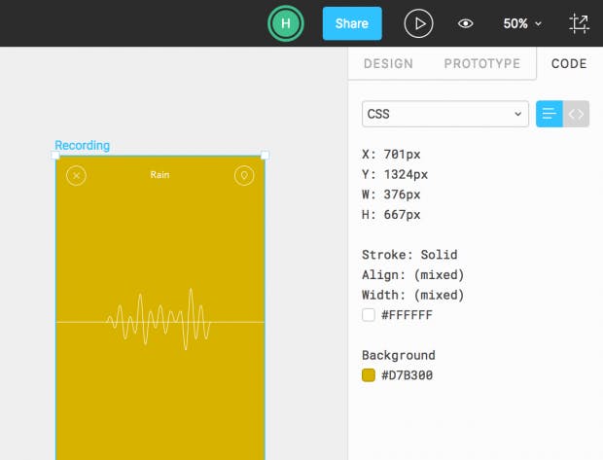Switch to raw code brackets view
This screenshot has width=603, height=460.
[x=576, y=114]
